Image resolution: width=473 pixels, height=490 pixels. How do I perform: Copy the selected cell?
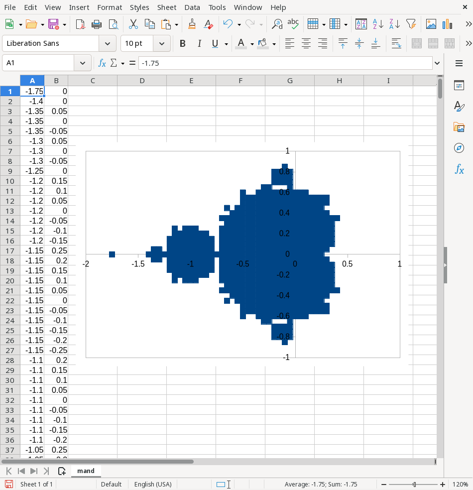pos(150,24)
